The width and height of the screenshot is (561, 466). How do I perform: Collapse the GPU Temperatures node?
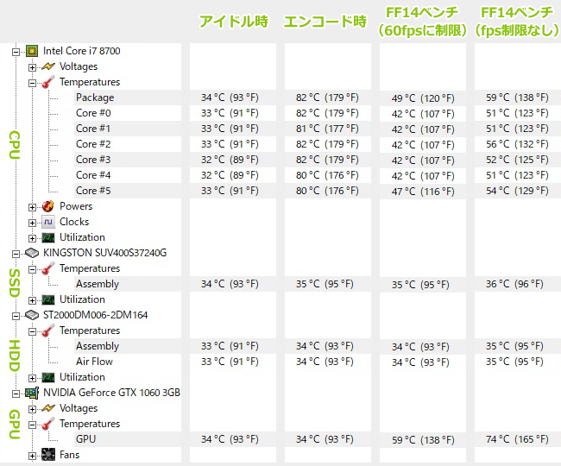pyautogui.click(x=32, y=425)
